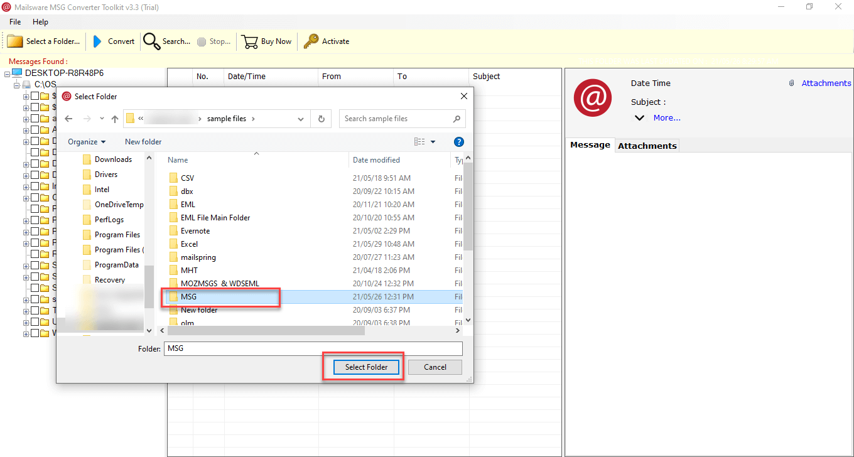Viewport: 854px width, 457px height.
Task: Click the Up one level arrow
Action: point(115,119)
